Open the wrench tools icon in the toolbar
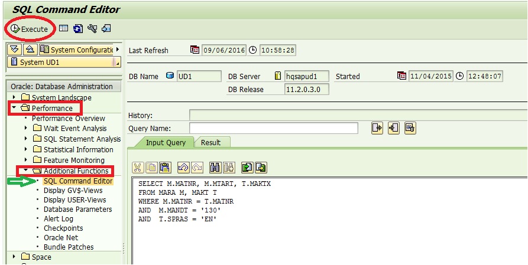This screenshot has height=265, width=528. (x=92, y=28)
